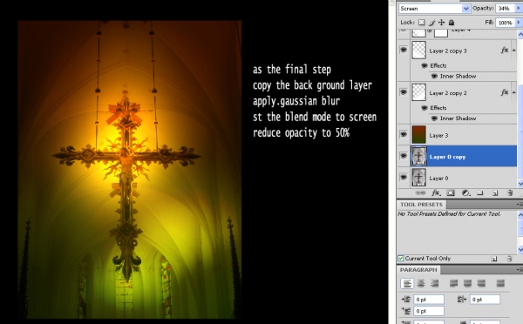This screenshot has height=324, width=523.
Task: Open the Fill slider arrow
Action: point(519,23)
